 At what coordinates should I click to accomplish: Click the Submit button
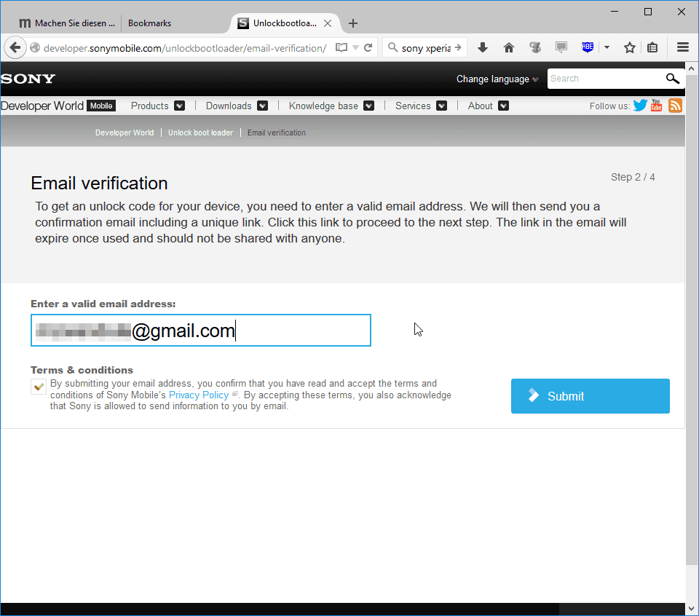[590, 396]
